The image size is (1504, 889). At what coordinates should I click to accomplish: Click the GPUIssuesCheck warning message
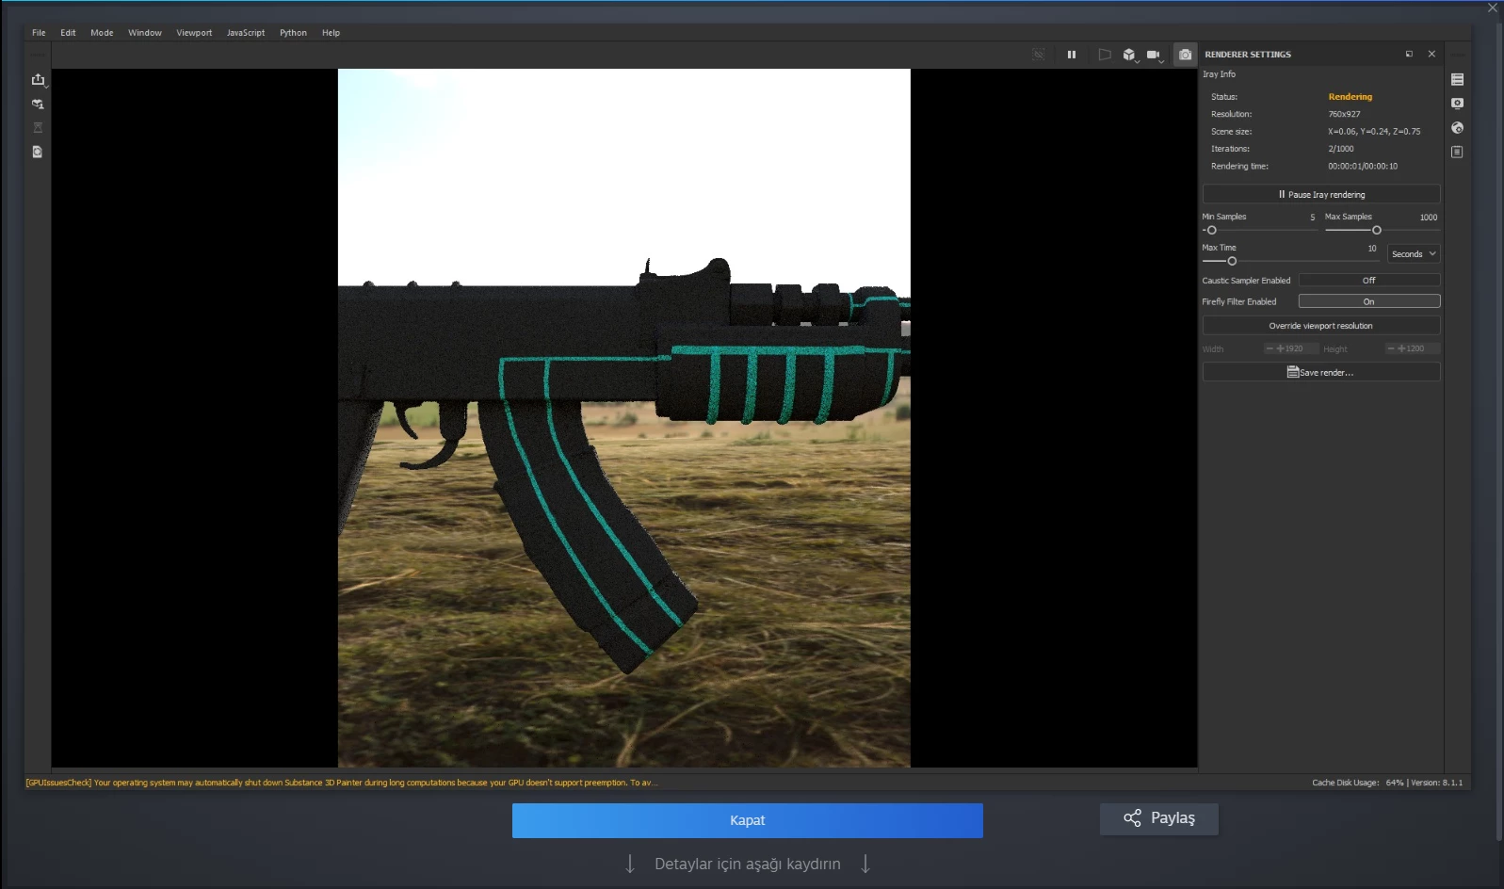(x=342, y=783)
